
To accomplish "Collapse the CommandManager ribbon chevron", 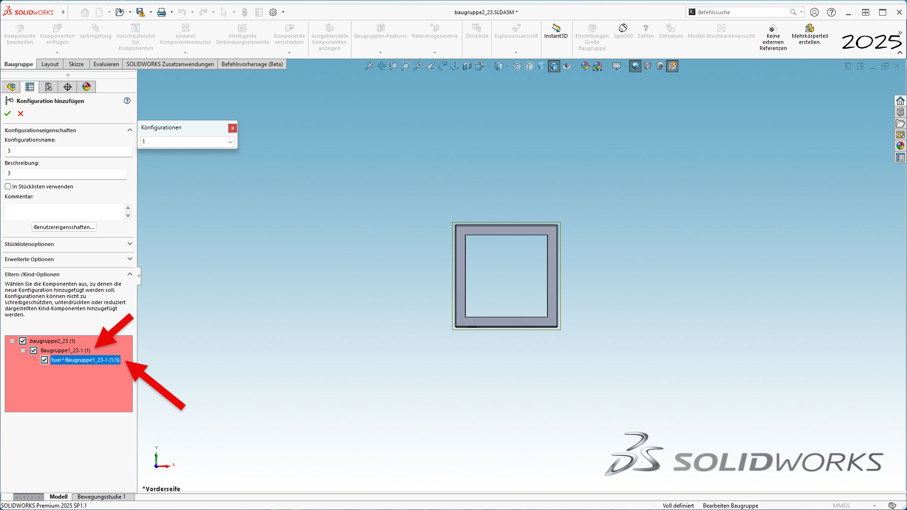I will pyautogui.click(x=900, y=52).
